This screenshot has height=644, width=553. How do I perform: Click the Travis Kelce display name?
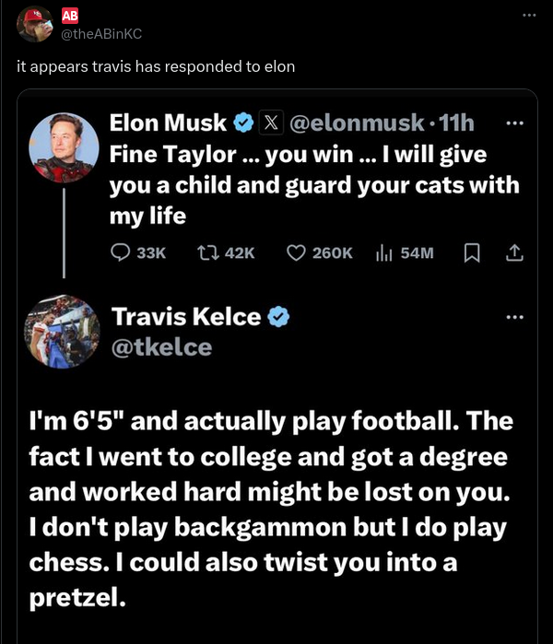(185, 317)
